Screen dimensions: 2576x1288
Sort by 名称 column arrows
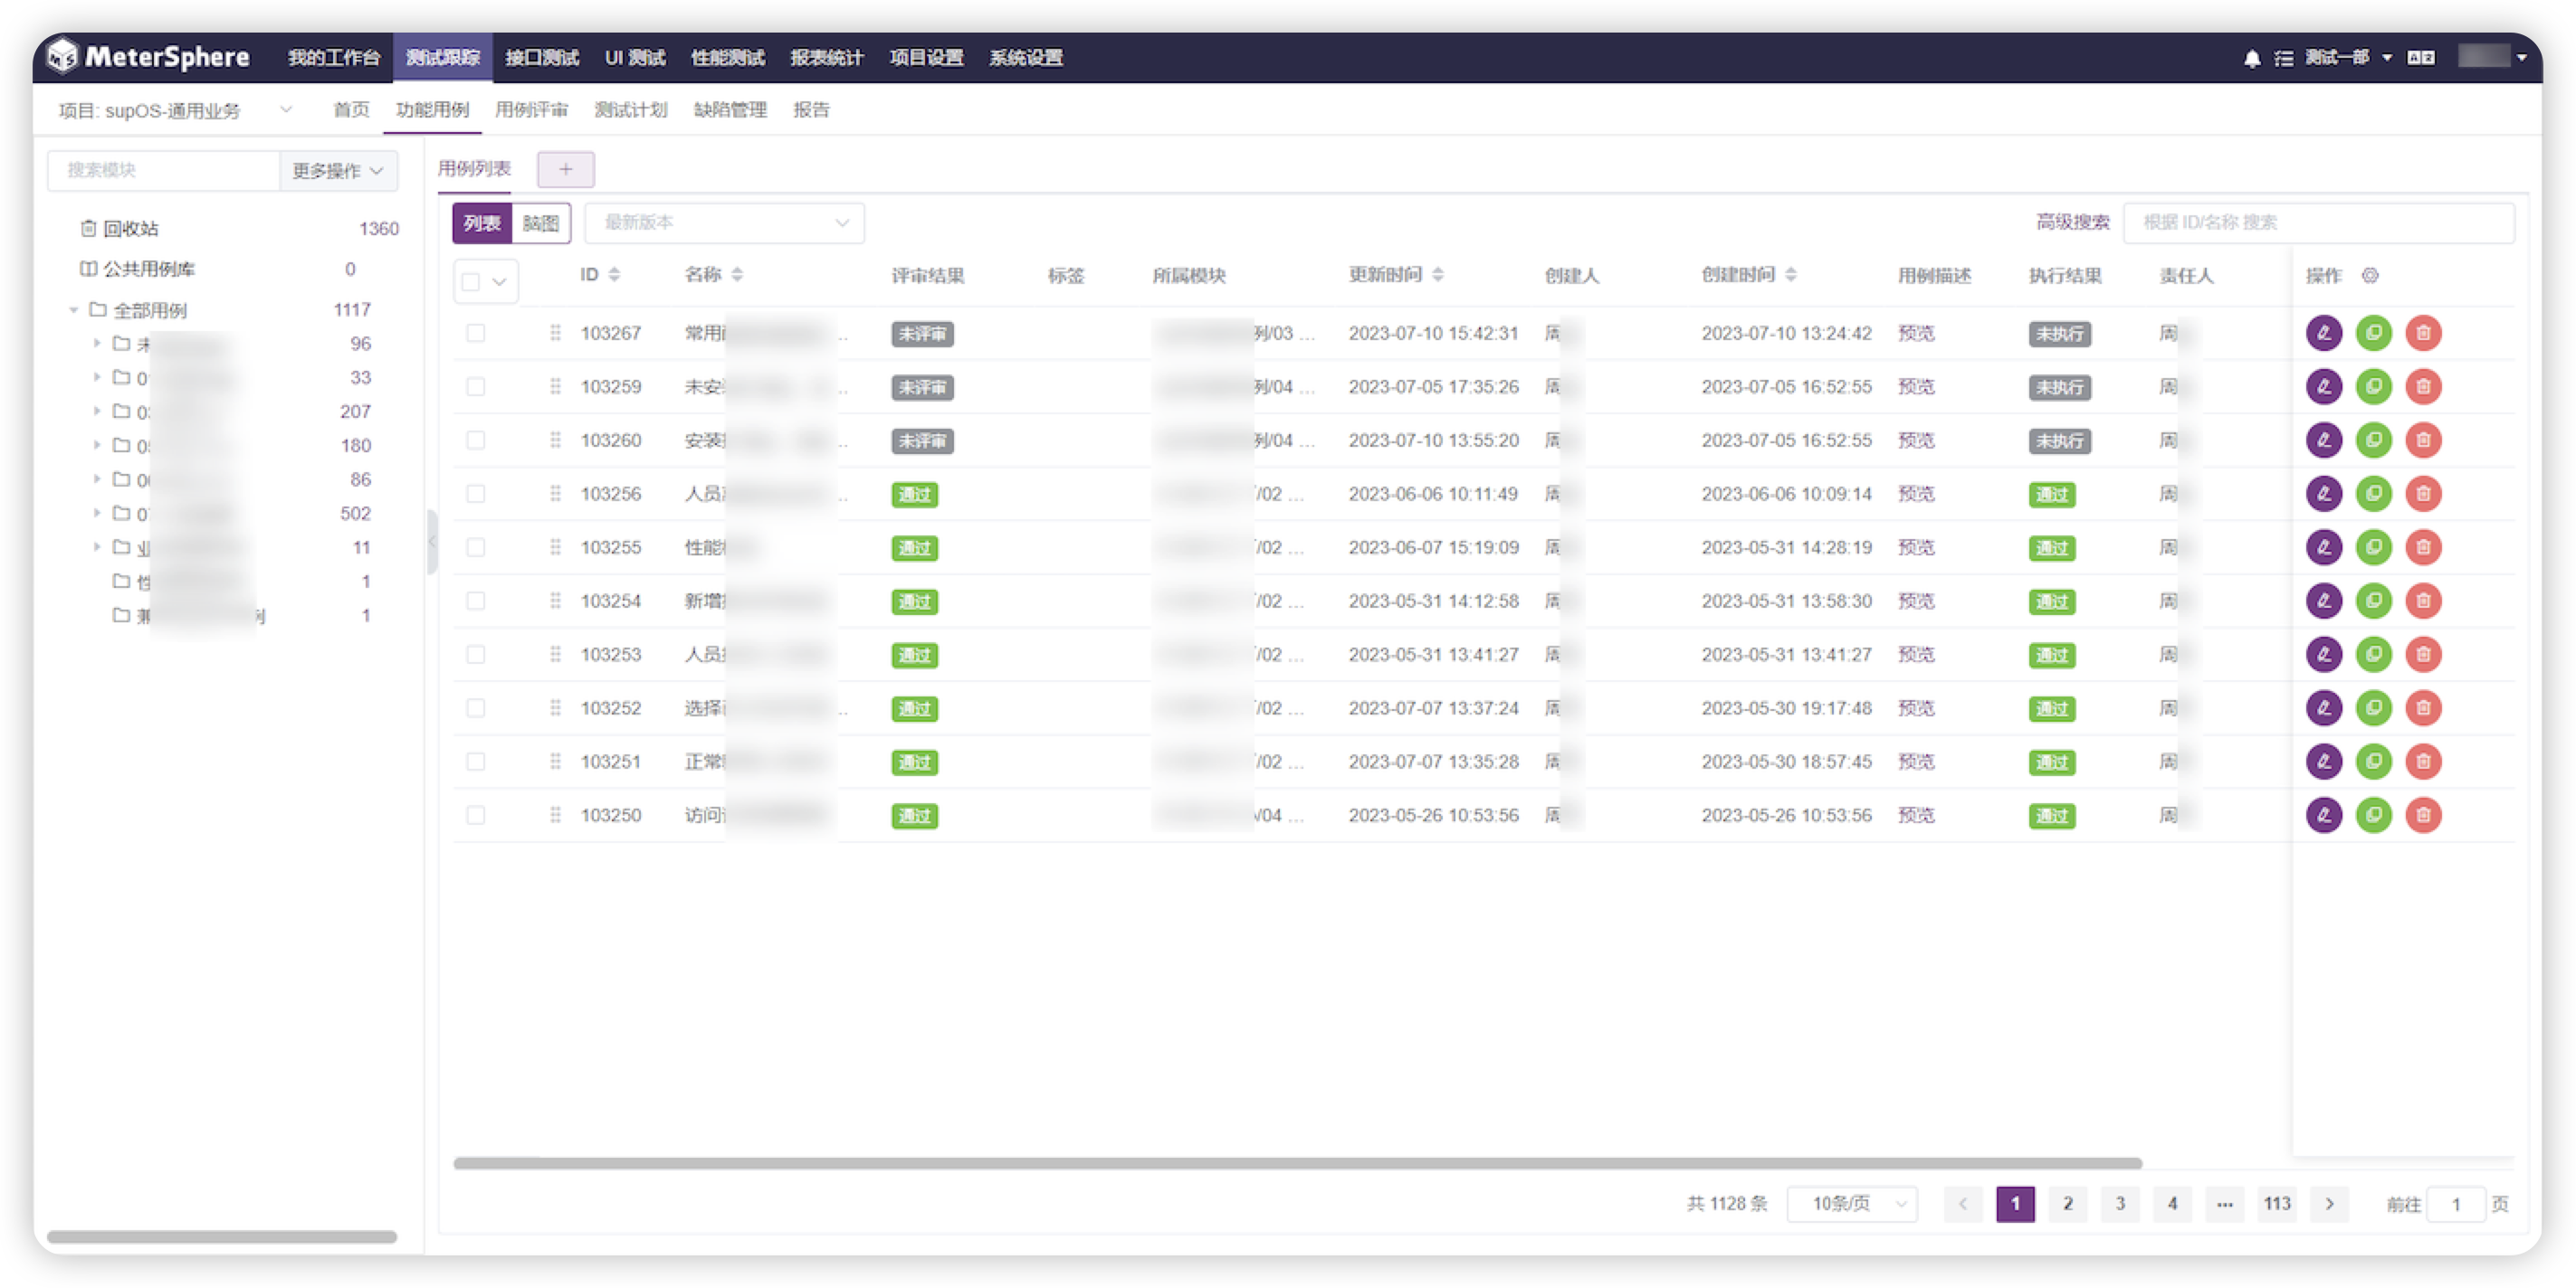(x=737, y=275)
